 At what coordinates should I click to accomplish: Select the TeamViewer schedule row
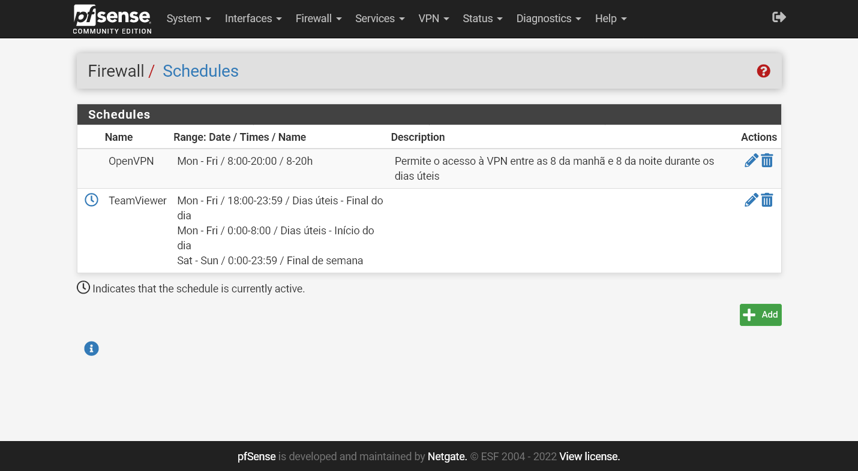pos(137,200)
